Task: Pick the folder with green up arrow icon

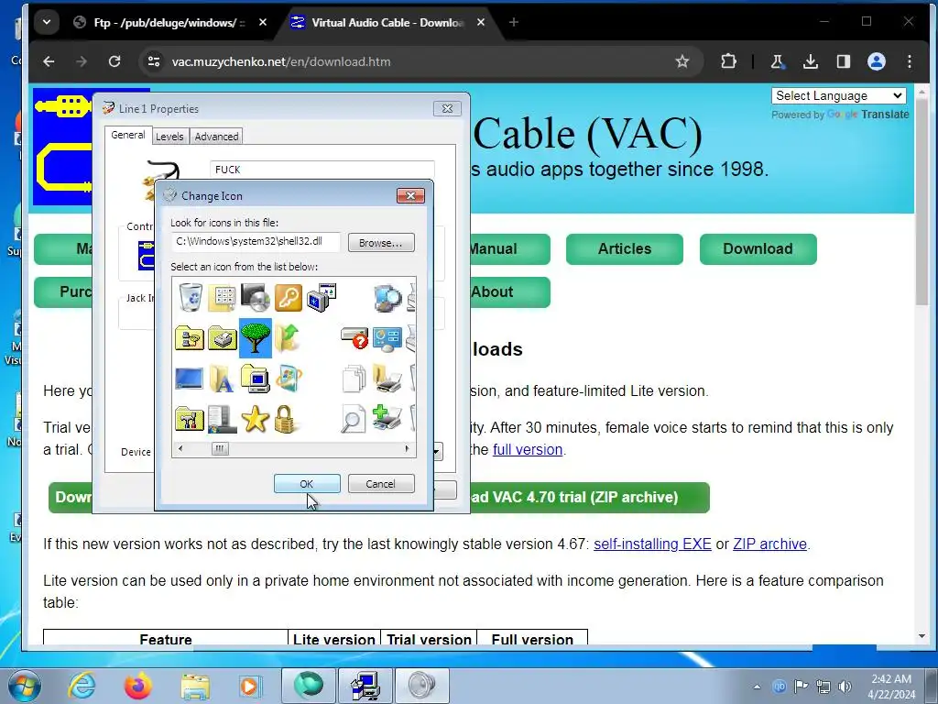Action: (288, 337)
